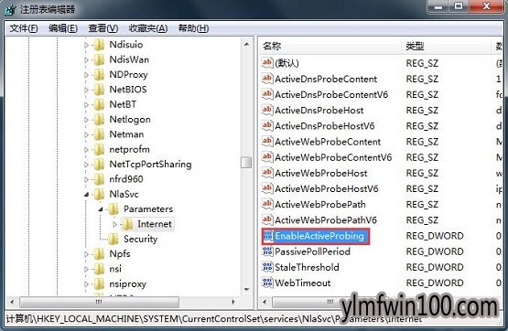This screenshot has width=508, height=331.
Task: Click tree pane horizontal scroll left arrow
Action: click(x=12, y=302)
